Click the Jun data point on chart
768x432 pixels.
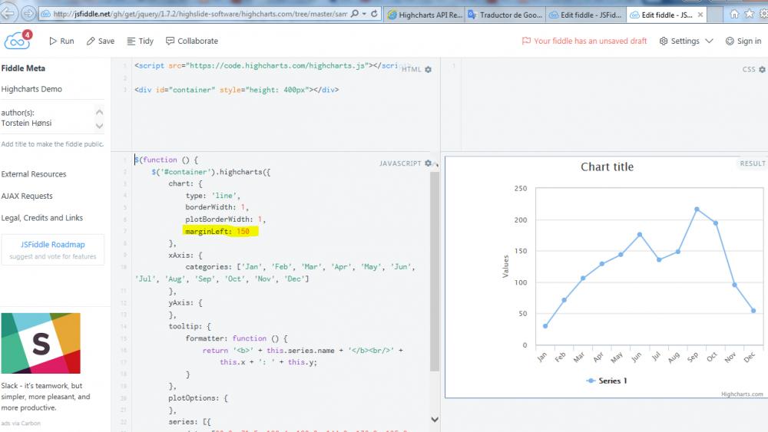(x=640, y=235)
